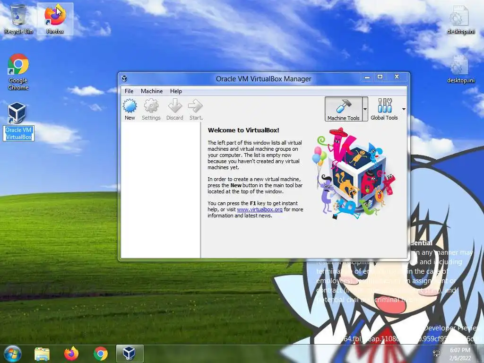Click the empty virtual machine list pane
Screen dimensions: 484x363
pyautogui.click(x=161, y=190)
